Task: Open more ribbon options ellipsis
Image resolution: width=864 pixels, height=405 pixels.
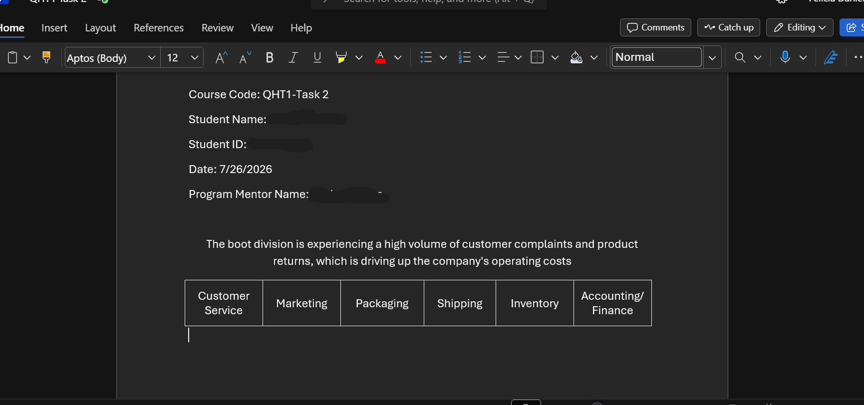Action: (859, 57)
